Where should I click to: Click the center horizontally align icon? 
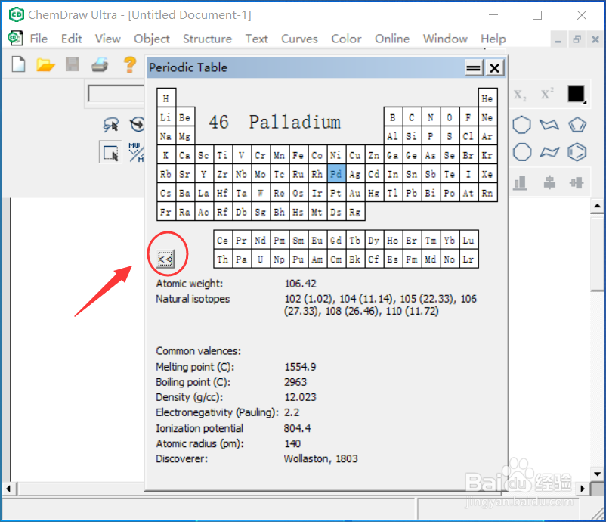577,182
